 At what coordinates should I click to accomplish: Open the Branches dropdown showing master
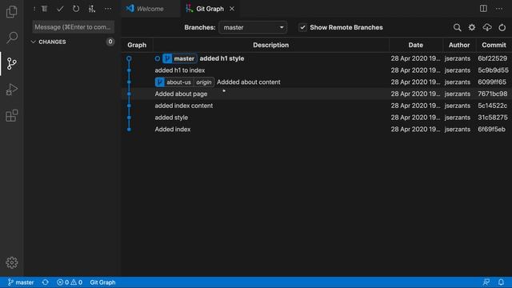(253, 27)
